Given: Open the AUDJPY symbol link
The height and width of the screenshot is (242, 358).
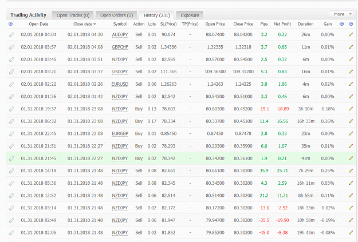Looking at the screenshot, I should (x=120, y=35).
